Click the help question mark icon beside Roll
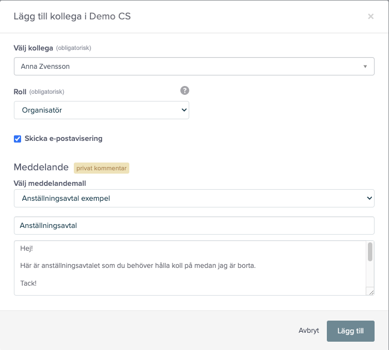The height and width of the screenshot is (350, 389). [x=185, y=90]
